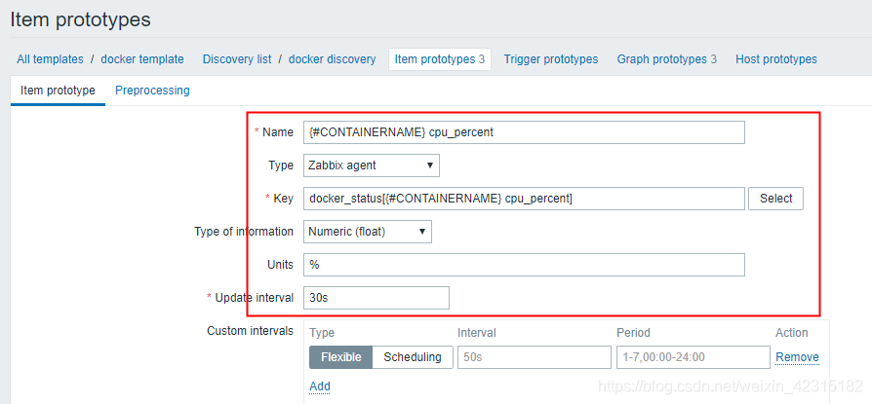Click into the Name input field
Viewport: 872px width, 404px height.
pos(524,132)
